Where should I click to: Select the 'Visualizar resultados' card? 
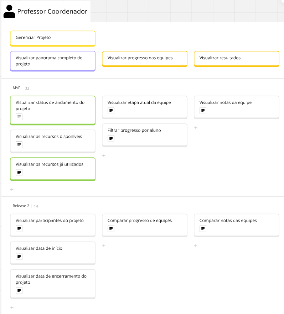click(x=237, y=59)
